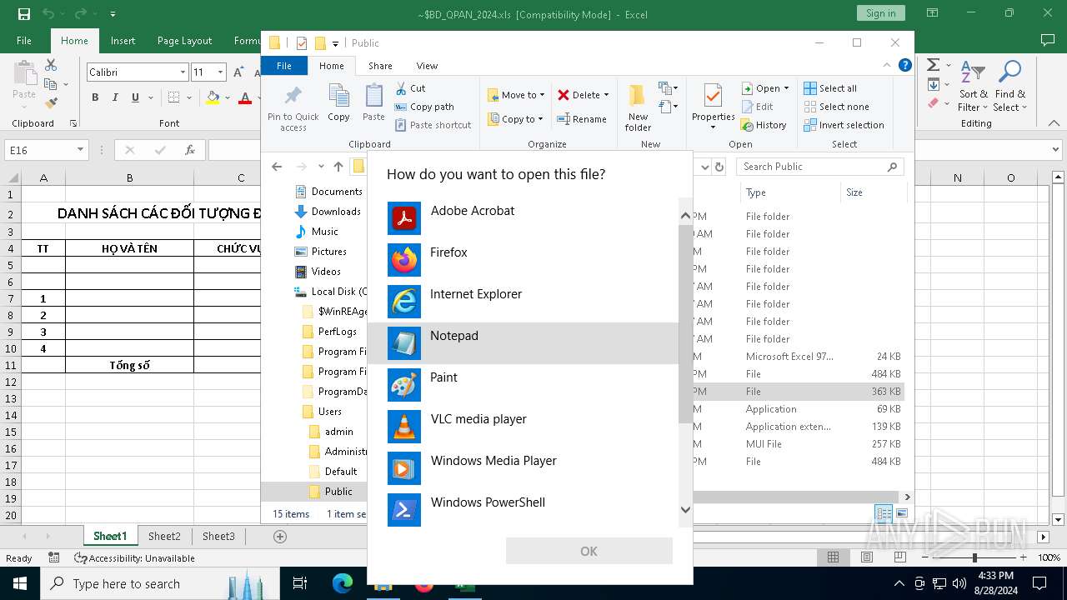Image resolution: width=1067 pixels, height=600 pixels.
Task: Click History in Explorer Open group
Action: coord(764,125)
